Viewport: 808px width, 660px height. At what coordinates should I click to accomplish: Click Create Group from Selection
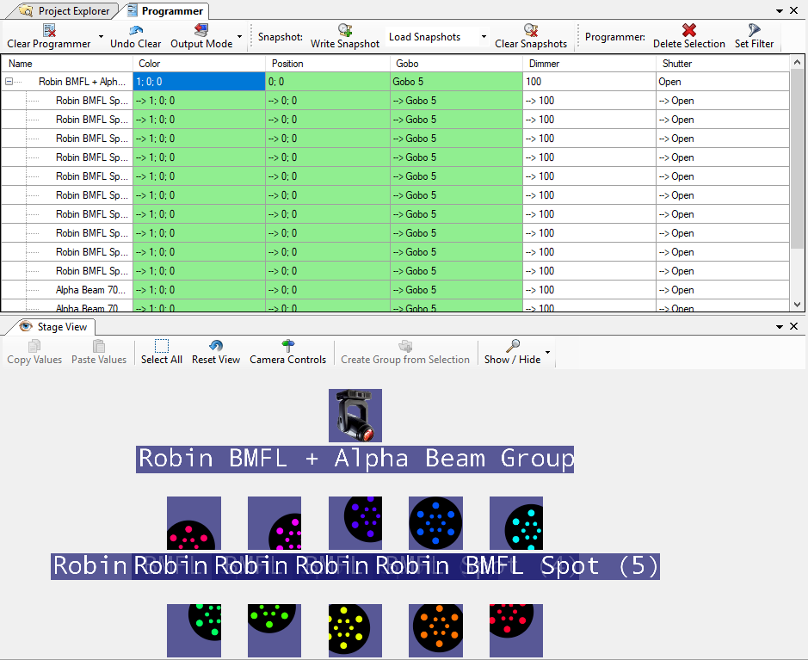[x=405, y=353]
